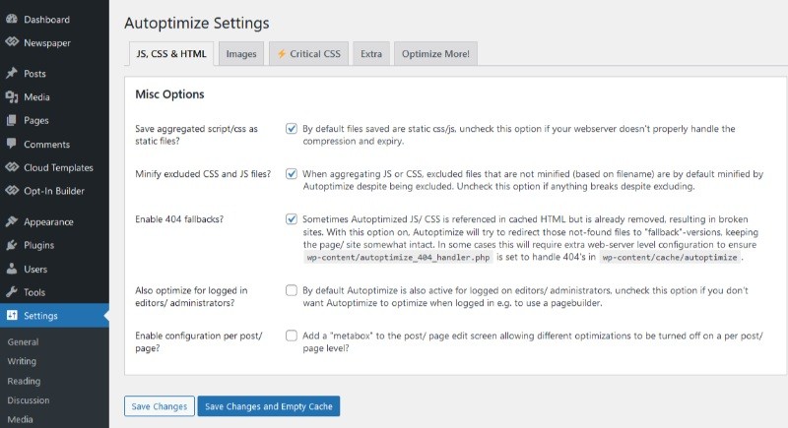788x428 pixels.
Task: Uncheck Enable 404 fallbacks option
Action: tap(292, 219)
